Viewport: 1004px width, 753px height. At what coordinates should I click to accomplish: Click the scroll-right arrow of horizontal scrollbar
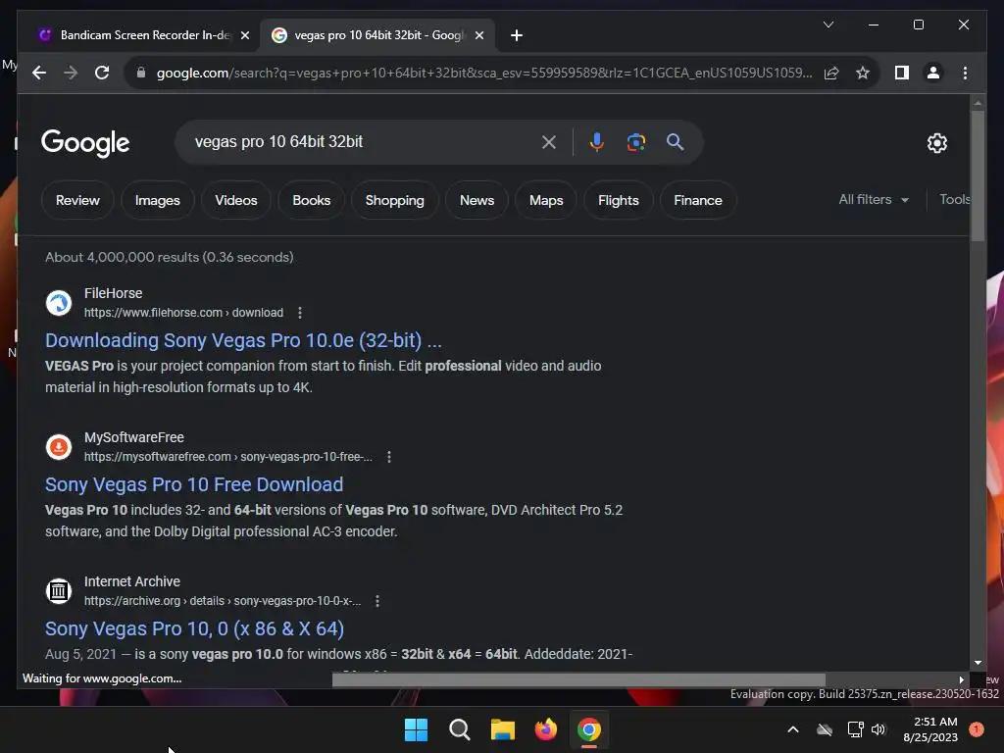[961, 679]
